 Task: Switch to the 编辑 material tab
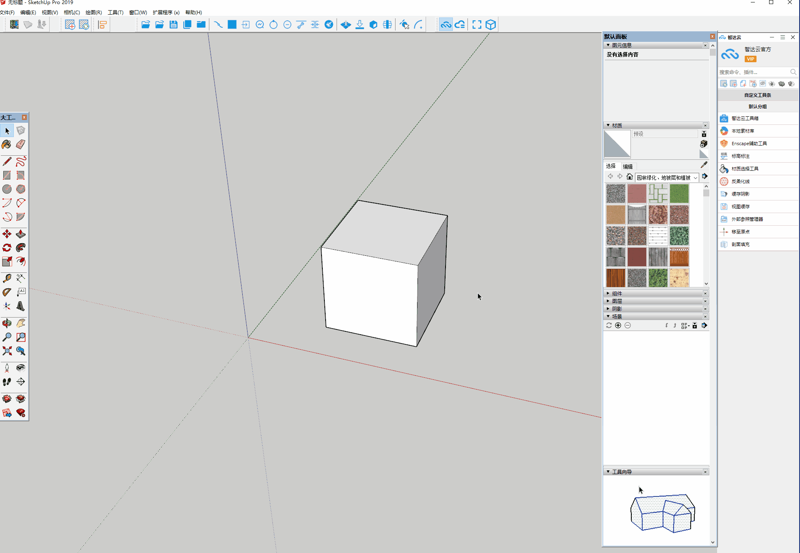[x=628, y=166]
